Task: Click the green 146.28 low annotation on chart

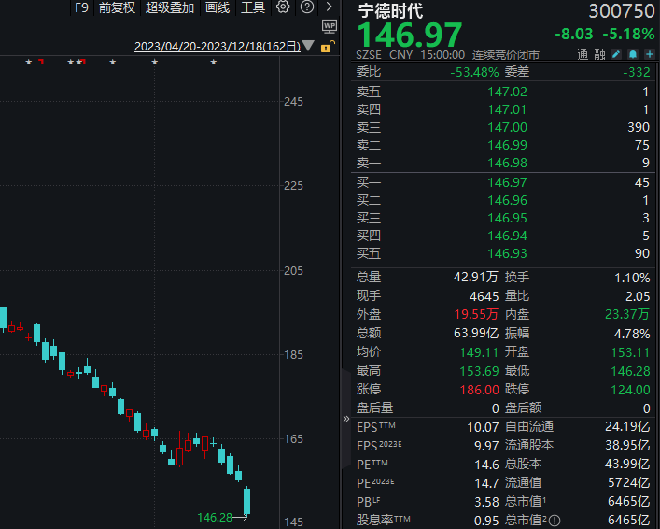Action: coord(215,517)
